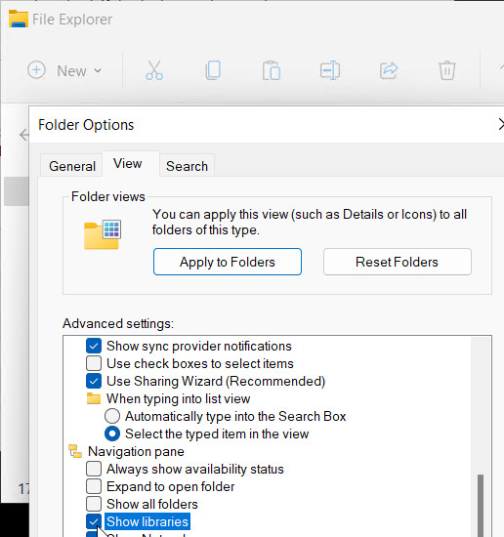Click the File Explorer folder title icon
The height and width of the screenshot is (537, 504).
[x=19, y=19]
